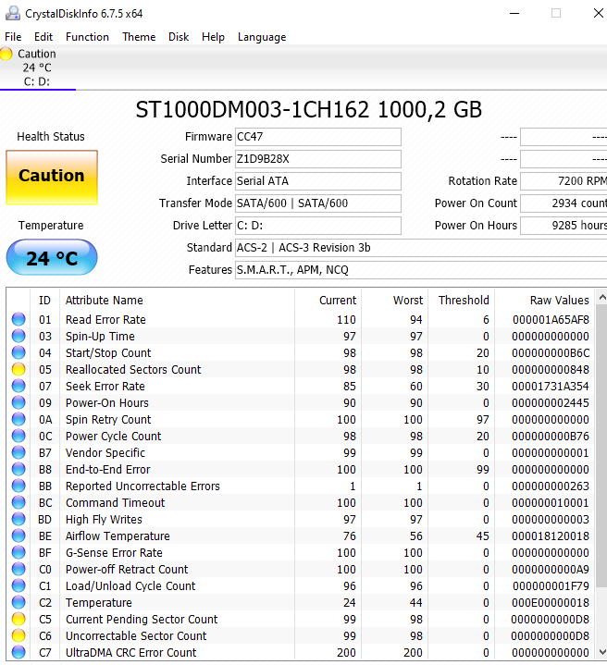Select raw value 000018120018
607x665 pixels.
pyautogui.click(x=551, y=536)
